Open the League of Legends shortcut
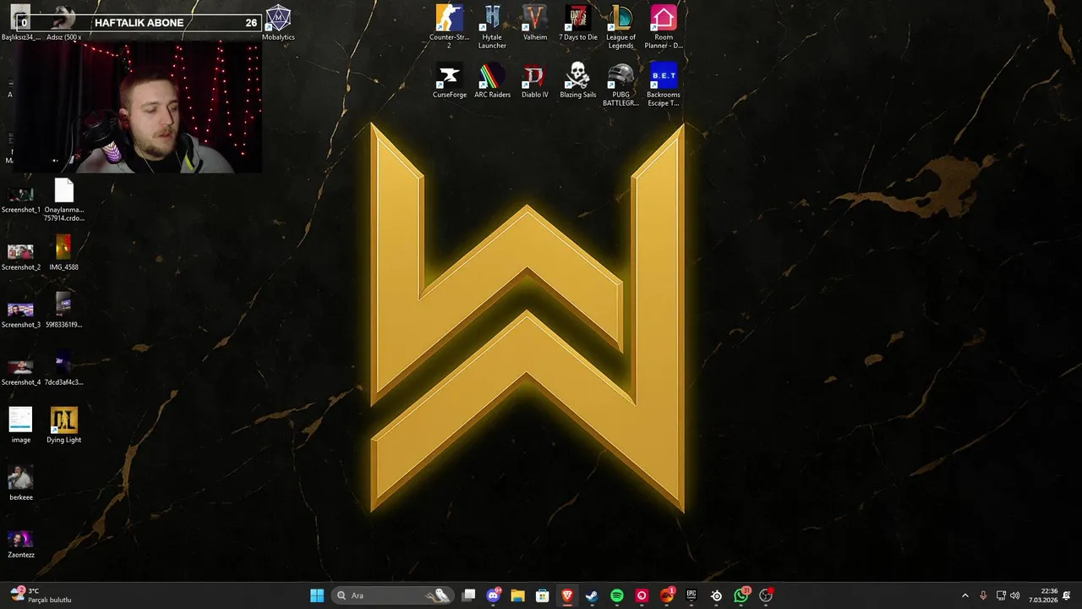Viewport: 1082px width, 609px height. click(x=620, y=26)
